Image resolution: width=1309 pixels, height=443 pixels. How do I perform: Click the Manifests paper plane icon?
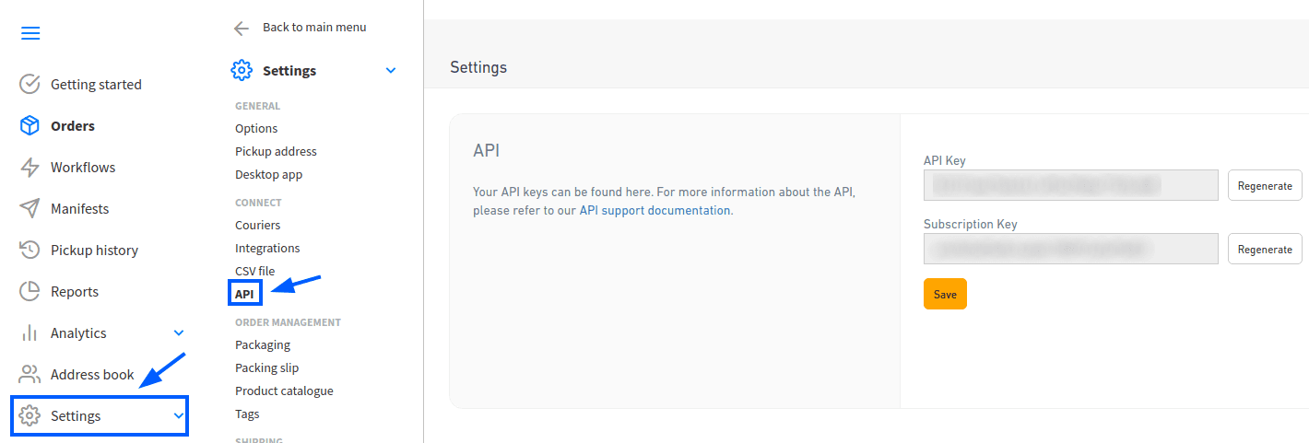(30, 209)
